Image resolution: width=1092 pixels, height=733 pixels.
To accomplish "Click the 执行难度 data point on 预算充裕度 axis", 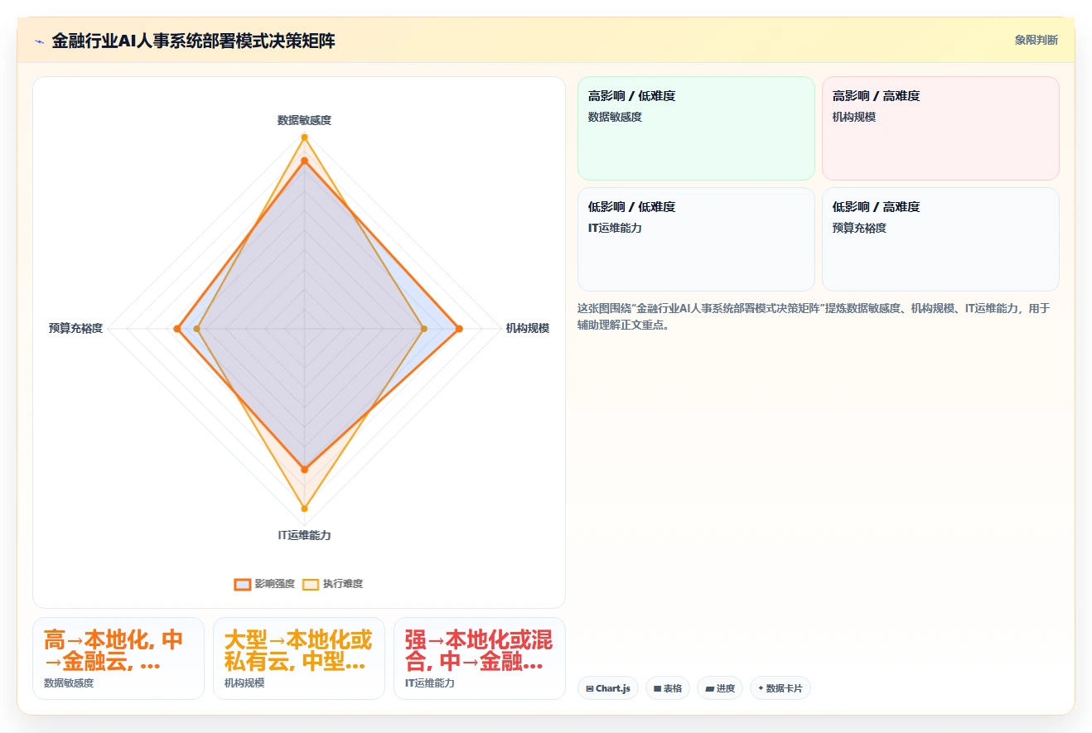I will [196, 329].
